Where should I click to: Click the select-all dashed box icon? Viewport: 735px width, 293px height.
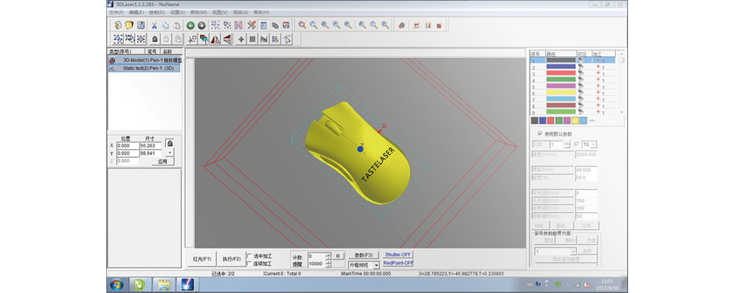coord(118,39)
